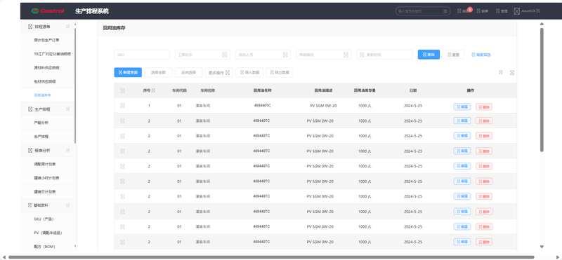Click the header keyword search field
Screen dimensions: 562x260
(423, 11)
